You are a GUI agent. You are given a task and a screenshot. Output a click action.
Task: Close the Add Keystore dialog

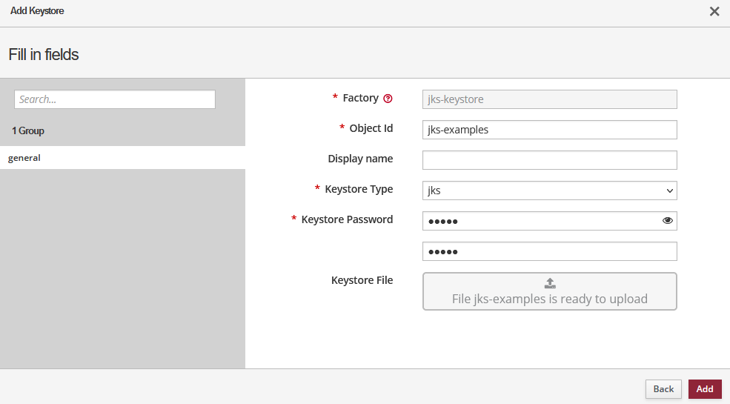tap(714, 11)
